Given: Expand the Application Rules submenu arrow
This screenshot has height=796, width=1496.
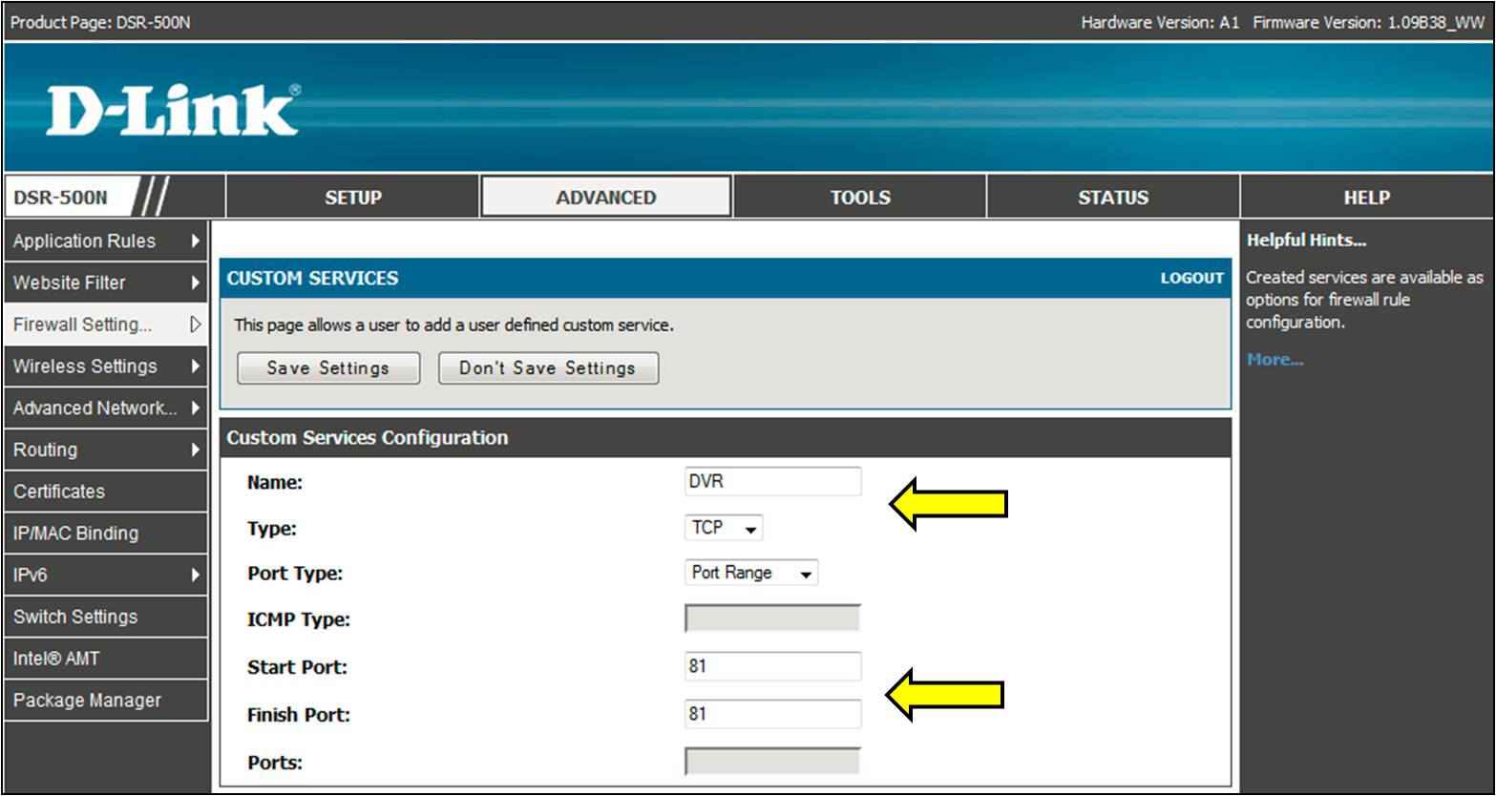Looking at the screenshot, I should [195, 241].
